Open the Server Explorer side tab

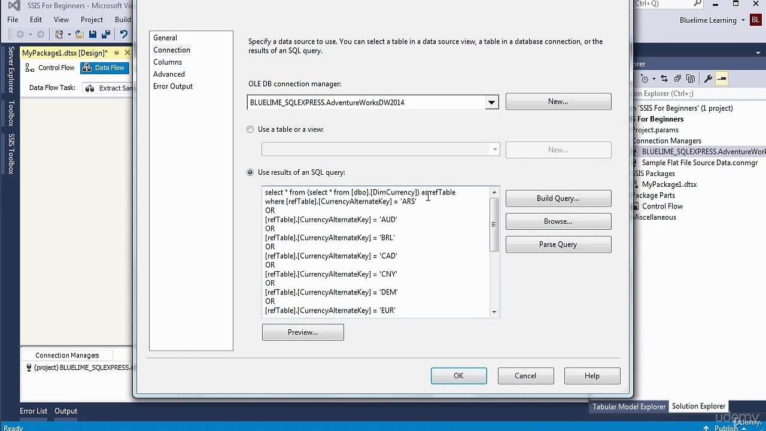pos(11,69)
